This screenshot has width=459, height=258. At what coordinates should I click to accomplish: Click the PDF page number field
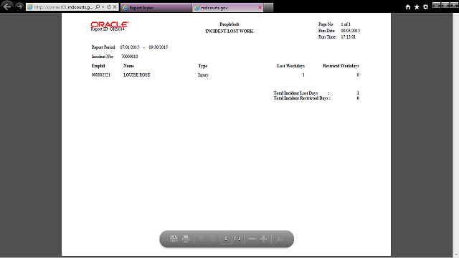[226, 239]
